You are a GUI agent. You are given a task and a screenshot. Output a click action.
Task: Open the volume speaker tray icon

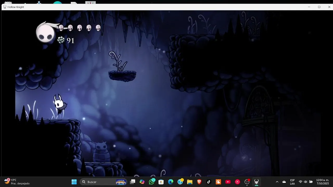point(305,182)
